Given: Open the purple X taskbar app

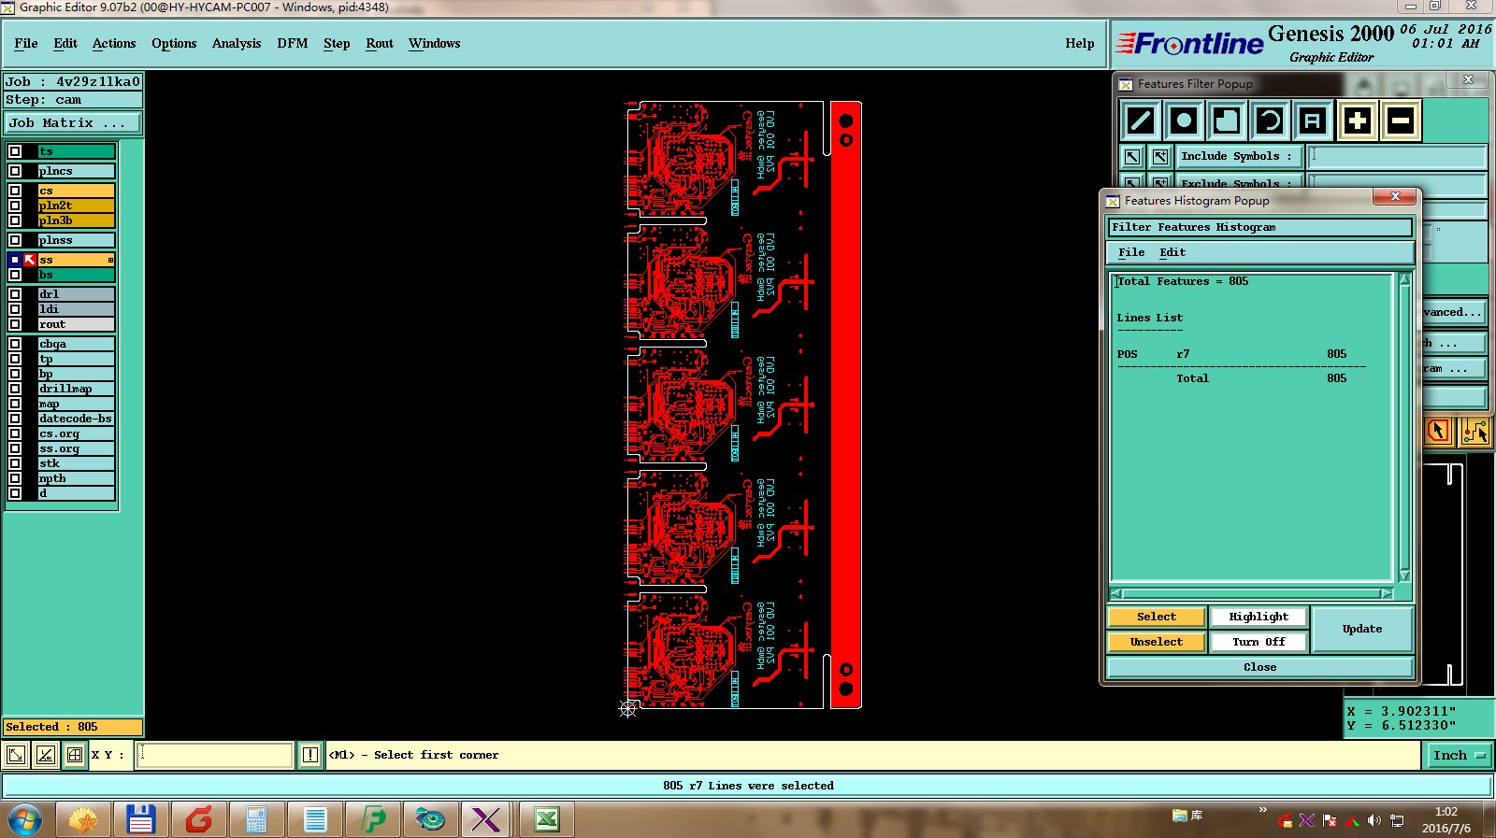Looking at the screenshot, I should [x=486, y=819].
